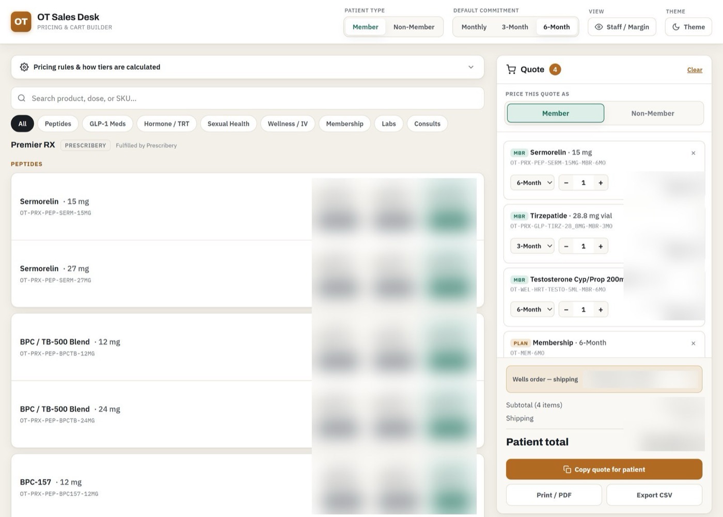Click the PRESCRIBERY badge

pos(85,146)
